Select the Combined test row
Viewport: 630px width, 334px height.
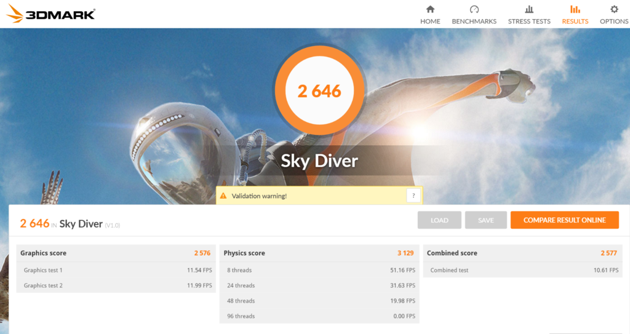pos(522,270)
